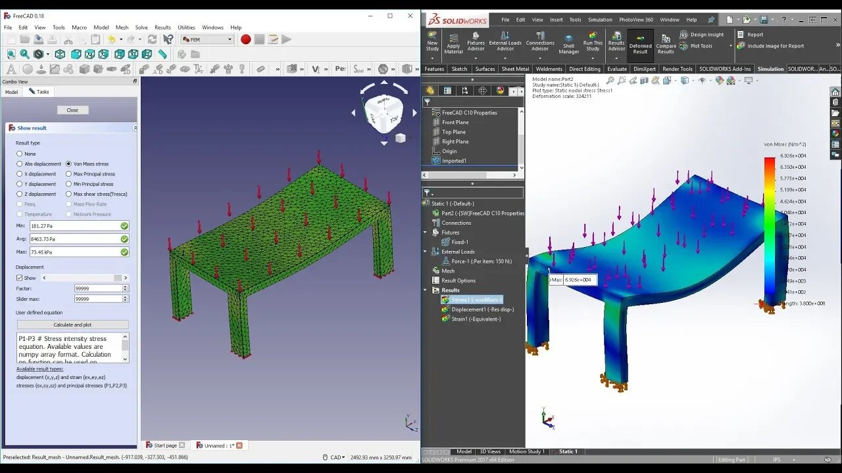842x473 pixels.
Task: Open CAD navigation style dropdown
Action: pos(338,457)
